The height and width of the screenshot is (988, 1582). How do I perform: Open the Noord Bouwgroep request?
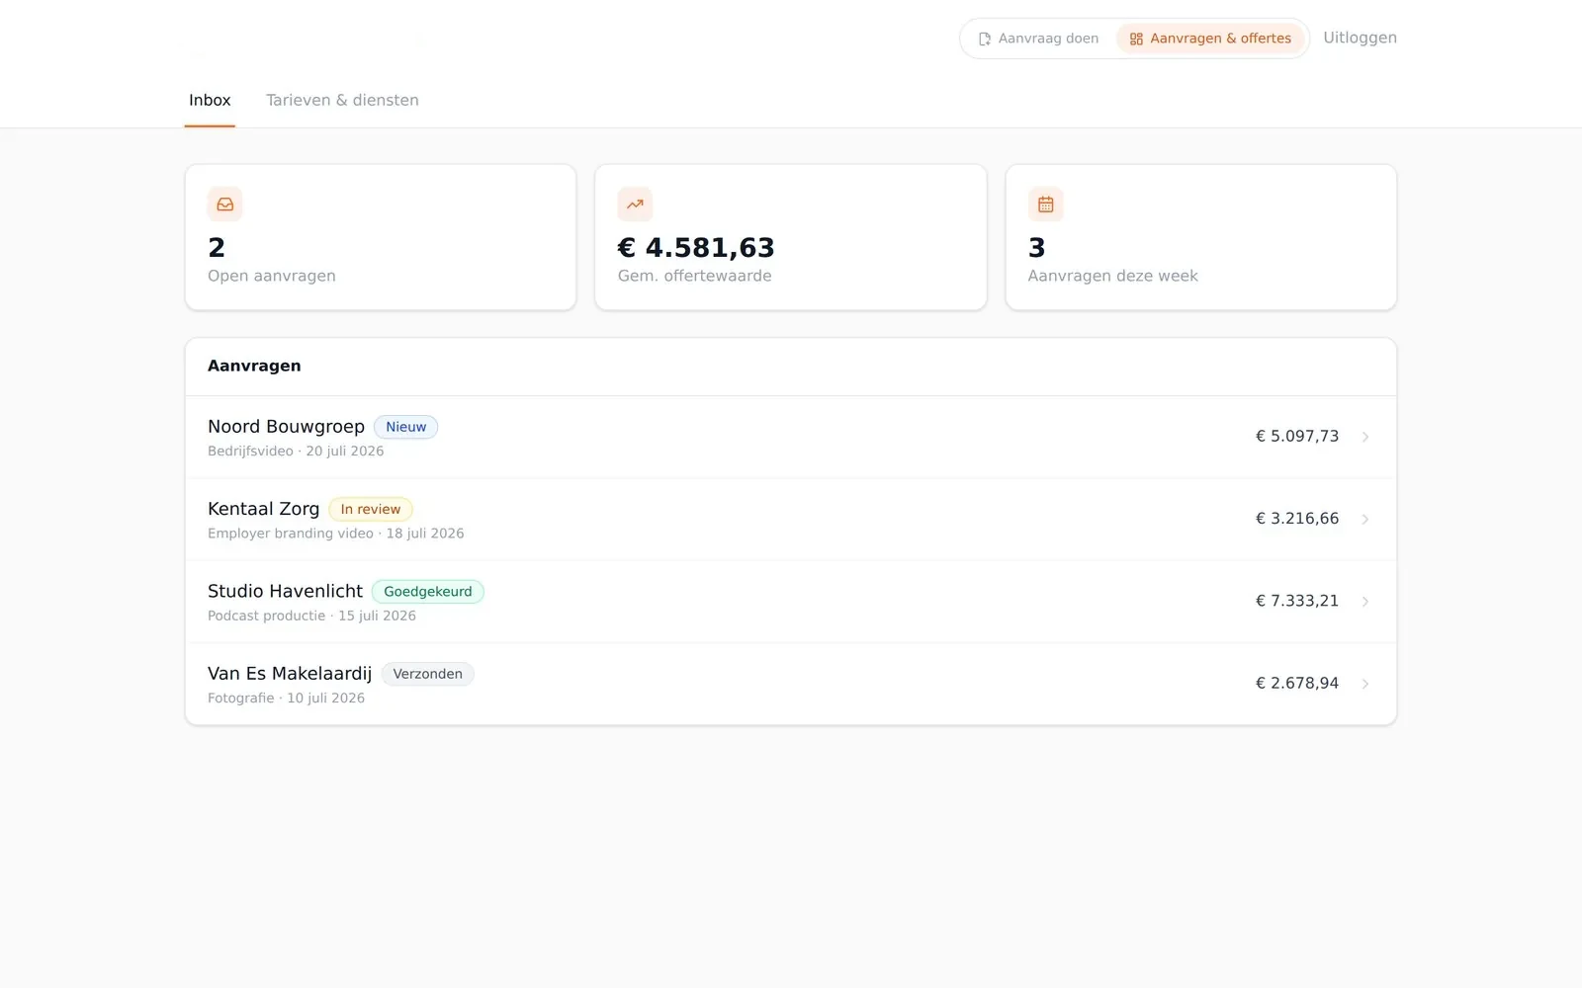pos(791,437)
